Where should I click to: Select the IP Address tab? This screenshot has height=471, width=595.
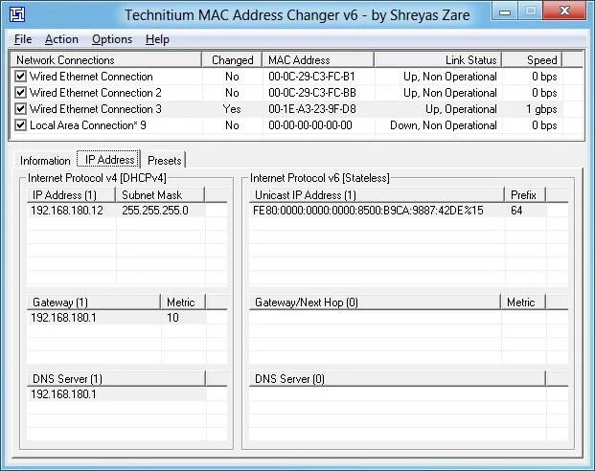click(x=109, y=159)
